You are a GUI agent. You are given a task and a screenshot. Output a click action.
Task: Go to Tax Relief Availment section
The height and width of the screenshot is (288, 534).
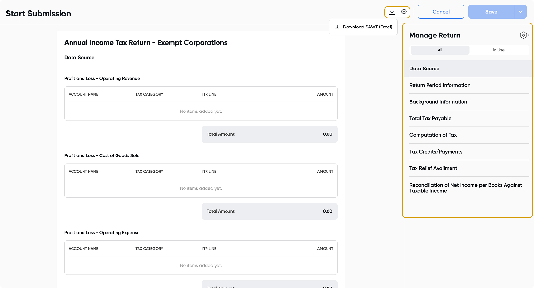pyautogui.click(x=433, y=168)
